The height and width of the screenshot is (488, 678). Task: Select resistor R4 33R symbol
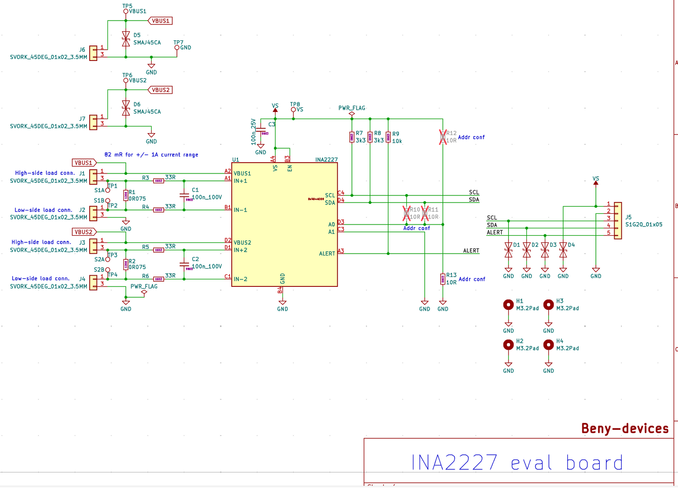click(159, 210)
